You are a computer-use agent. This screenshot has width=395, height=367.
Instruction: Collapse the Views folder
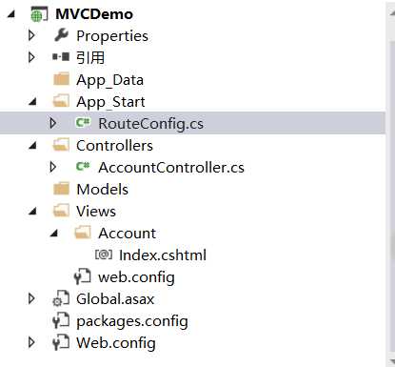(32, 212)
